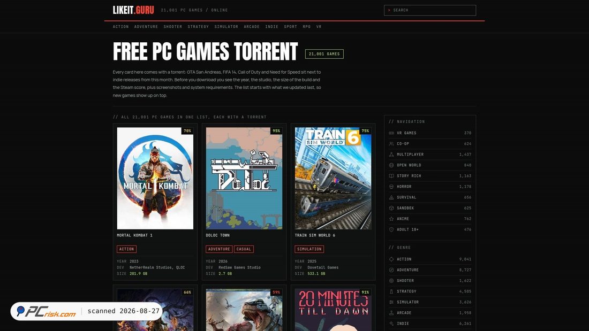Select Horror in navigation list

(430, 187)
